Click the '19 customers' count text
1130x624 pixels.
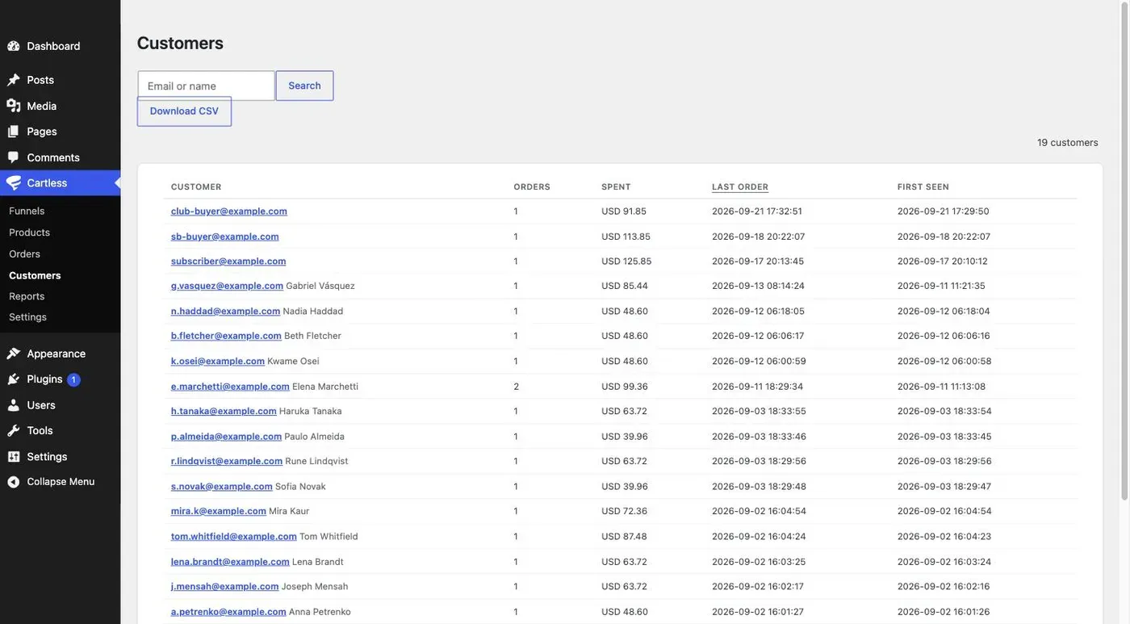[1068, 142]
